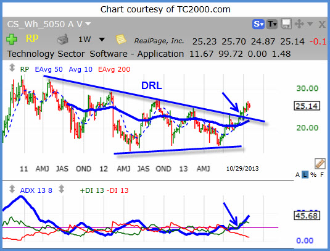Click the RealPage, Inc. company name
330x251 pixels.
[x=159, y=41]
